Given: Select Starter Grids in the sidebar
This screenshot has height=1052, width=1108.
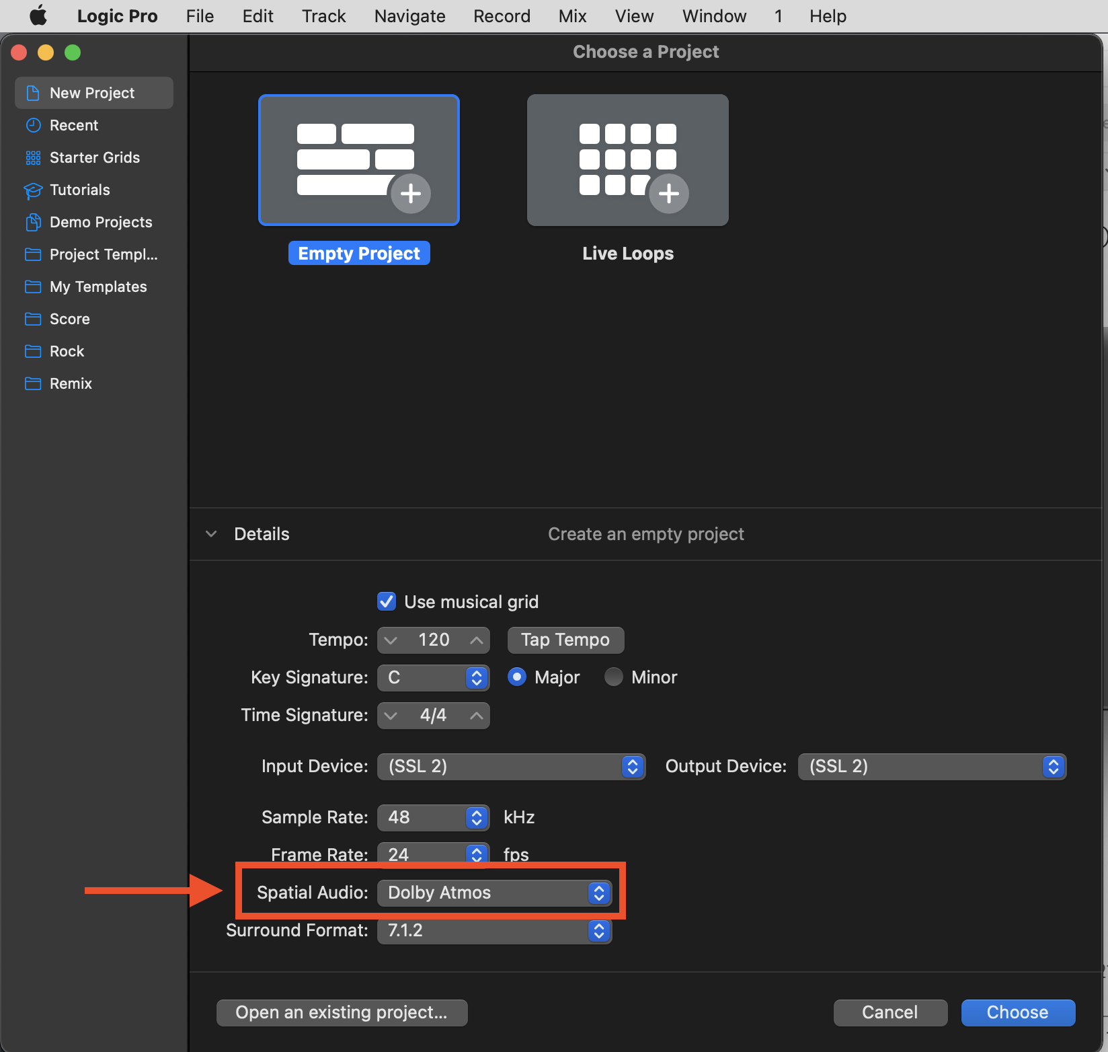Looking at the screenshot, I should point(94,157).
